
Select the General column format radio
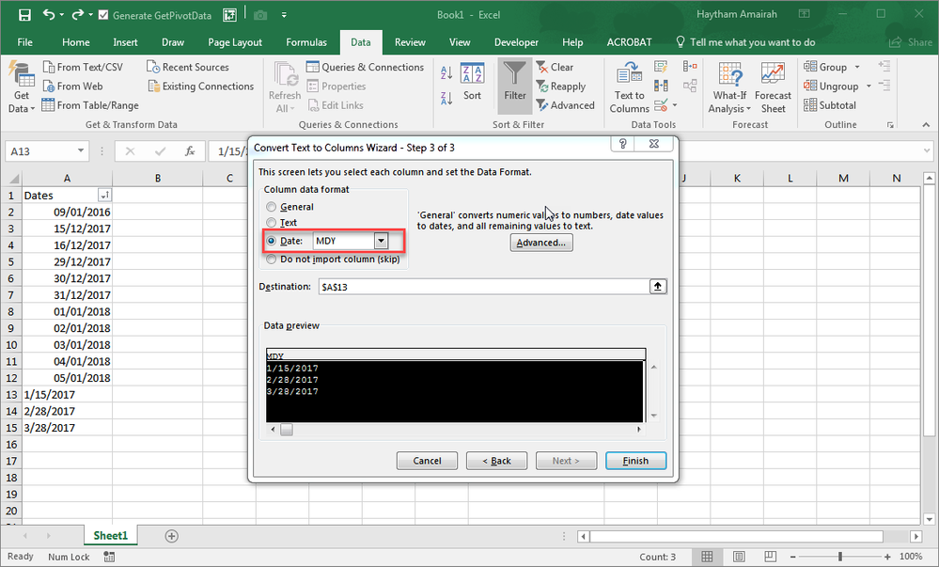tap(272, 207)
